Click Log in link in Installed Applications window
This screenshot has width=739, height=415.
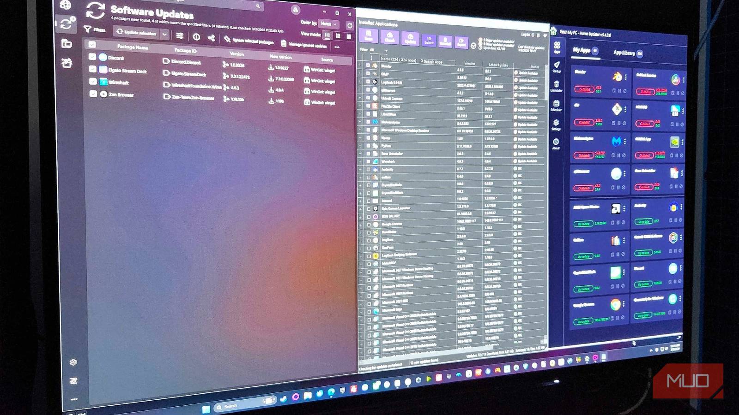(527, 35)
